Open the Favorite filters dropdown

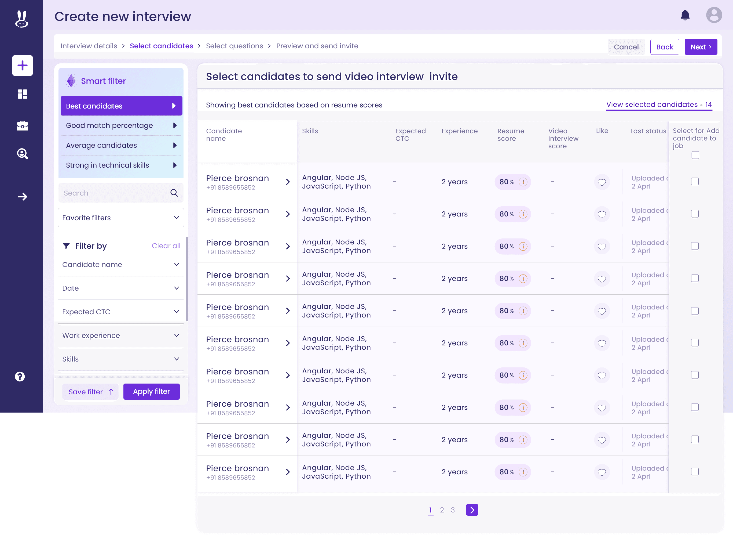pos(121,218)
